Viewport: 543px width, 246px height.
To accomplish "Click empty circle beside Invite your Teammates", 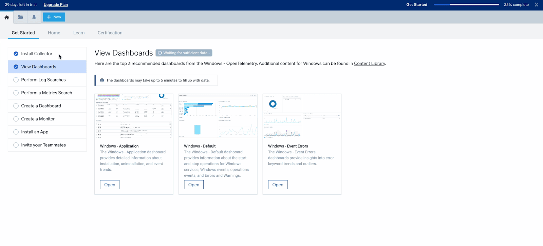I will click(16, 145).
